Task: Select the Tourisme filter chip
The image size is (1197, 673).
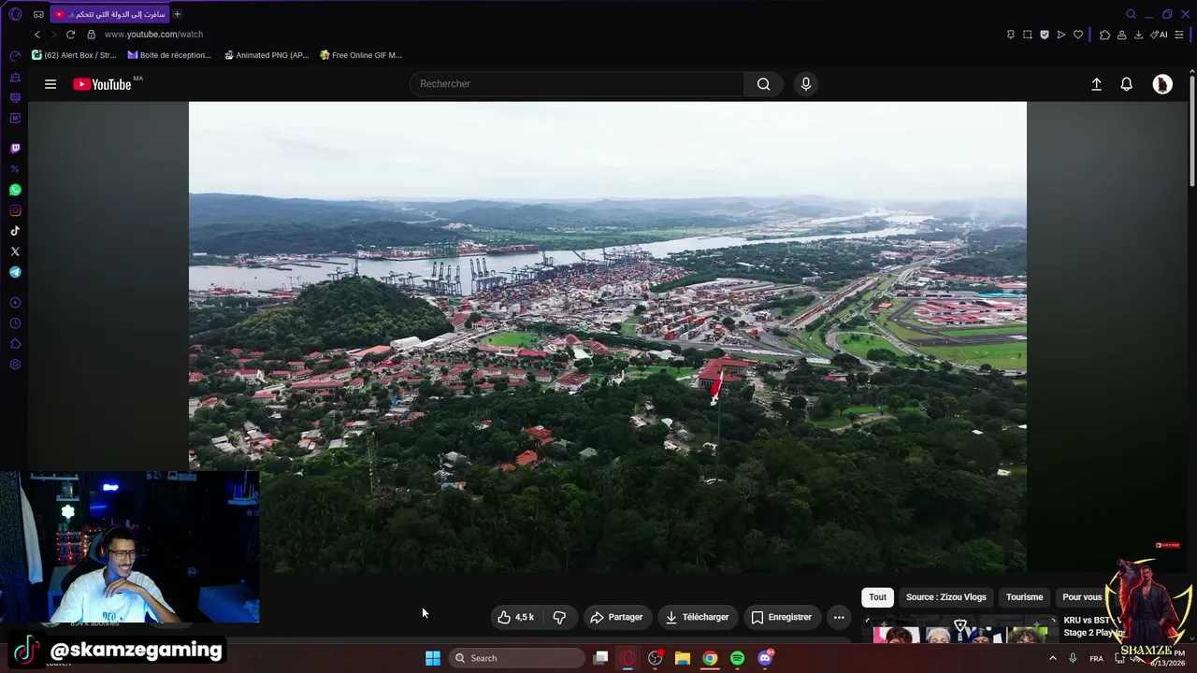Action: pos(1025,597)
